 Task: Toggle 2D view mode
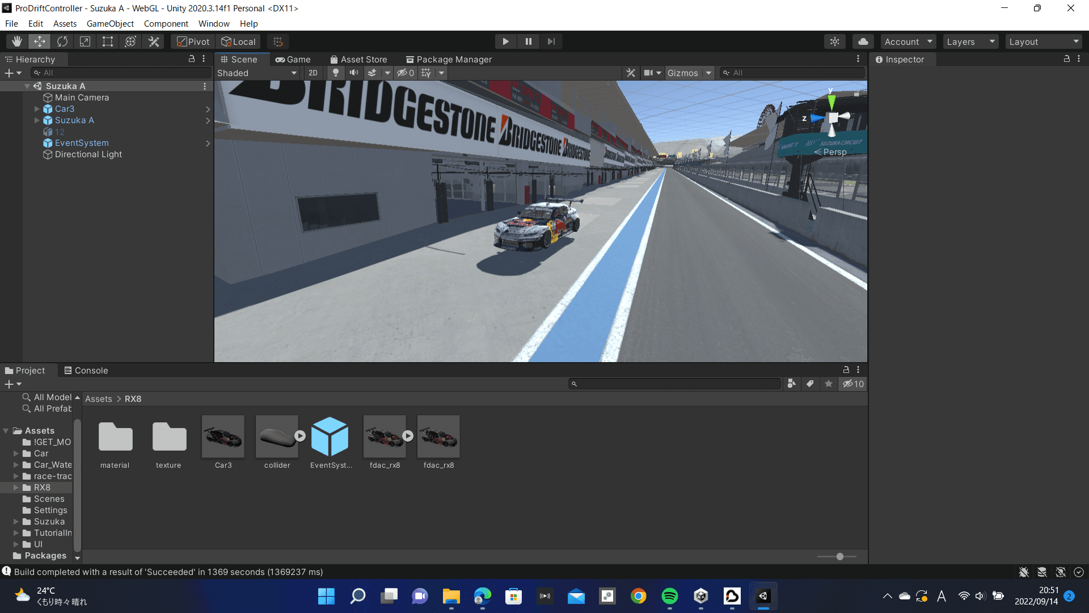(x=313, y=73)
